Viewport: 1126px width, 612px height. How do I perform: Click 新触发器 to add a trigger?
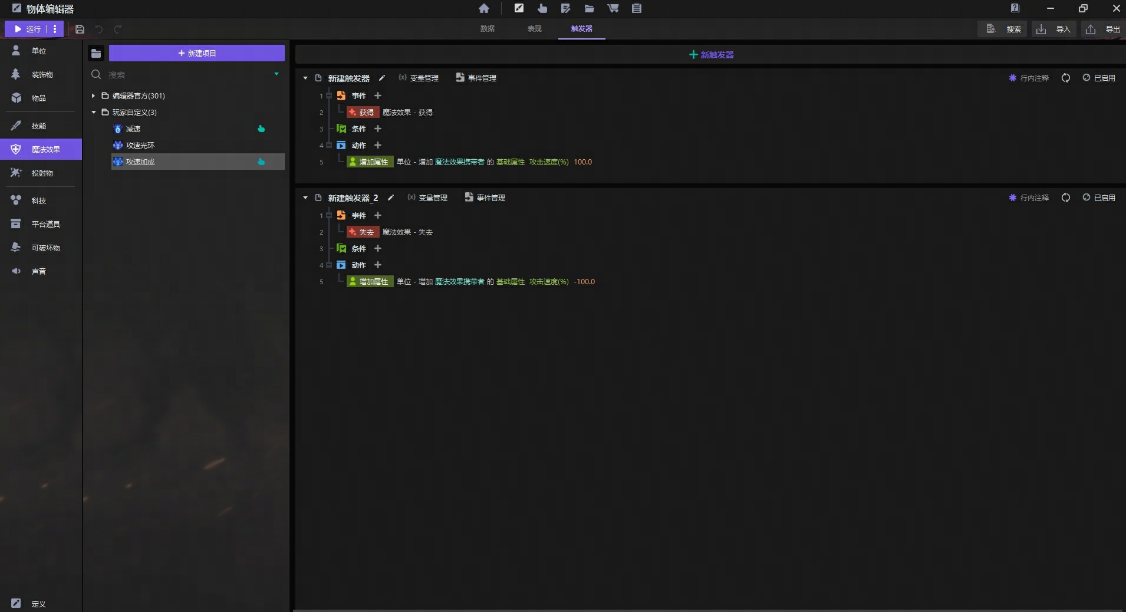(x=711, y=54)
